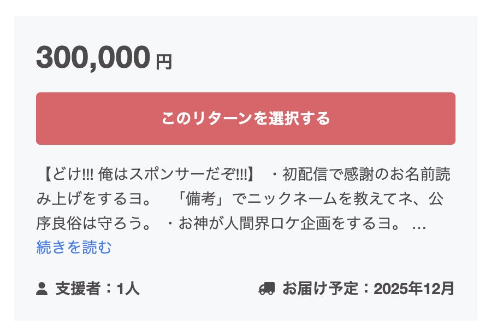This screenshot has height=329, width=497.
Task: Open the 続きを読む link
Action: point(74,248)
